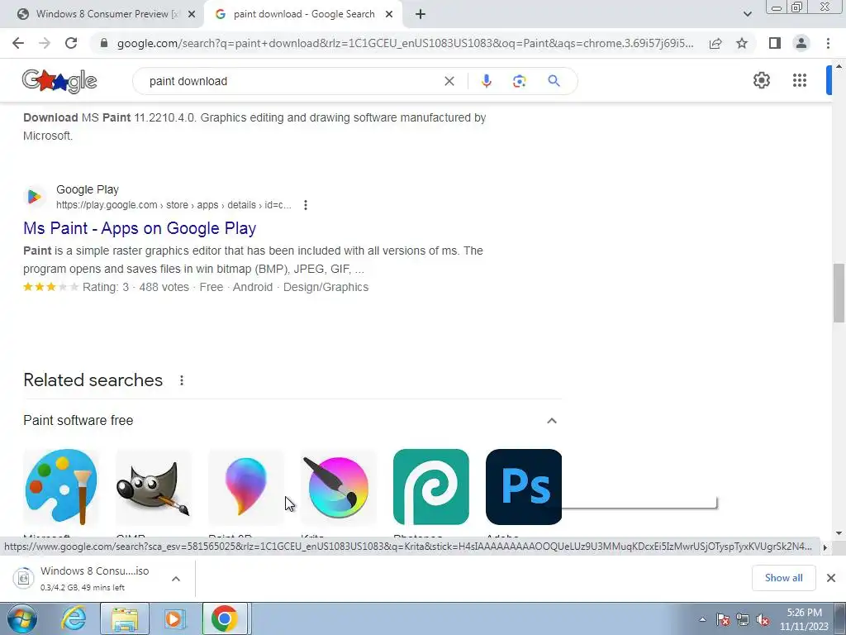The image size is (846, 635).
Task: Submit search with the magnifier icon
Action: 554,81
